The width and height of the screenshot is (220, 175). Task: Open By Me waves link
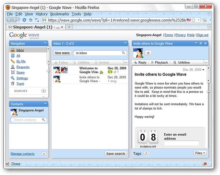pos(21,61)
